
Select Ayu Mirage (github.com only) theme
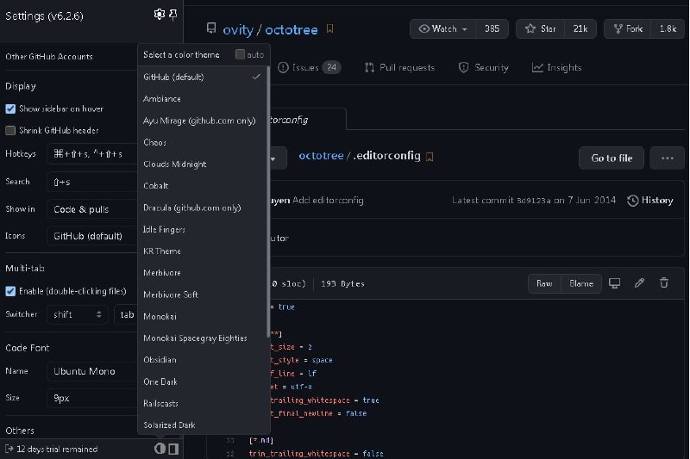(x=203, y=121)
